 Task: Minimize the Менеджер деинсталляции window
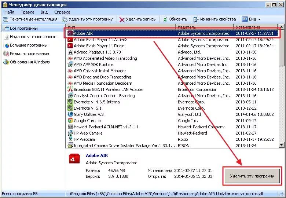coord(268,4)
